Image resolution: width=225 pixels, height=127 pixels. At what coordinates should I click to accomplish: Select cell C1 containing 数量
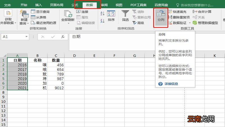point(56,60)
